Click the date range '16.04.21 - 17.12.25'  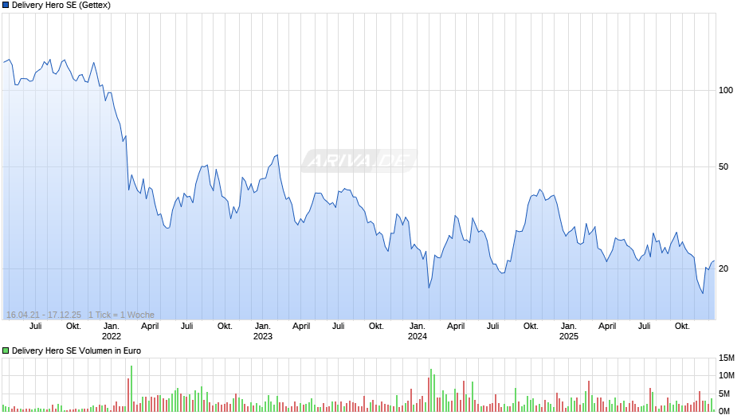[44, 315]
